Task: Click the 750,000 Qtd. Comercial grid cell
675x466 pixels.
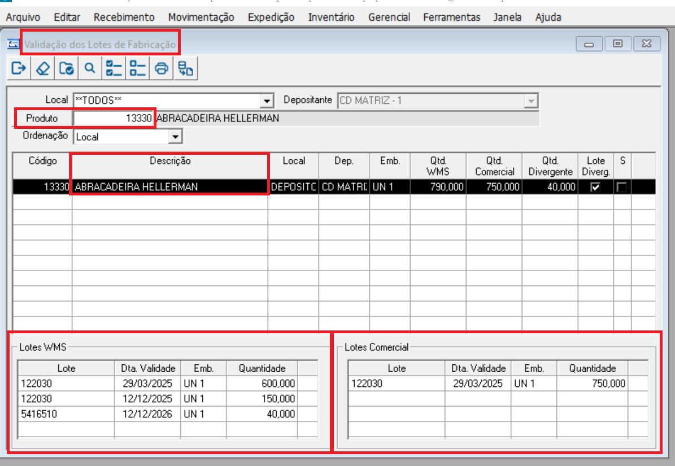Action: pos(494,187)
